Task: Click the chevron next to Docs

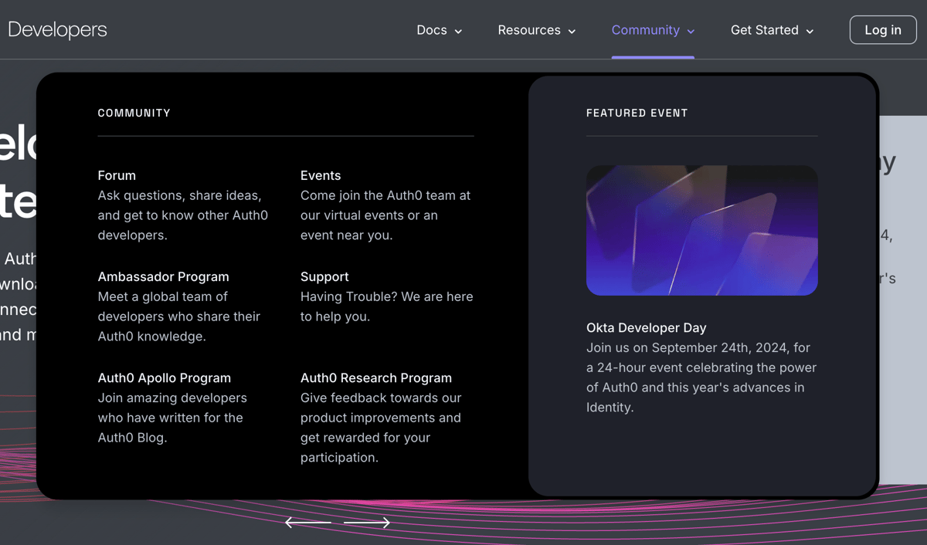Action: click(x=458, y=32)
